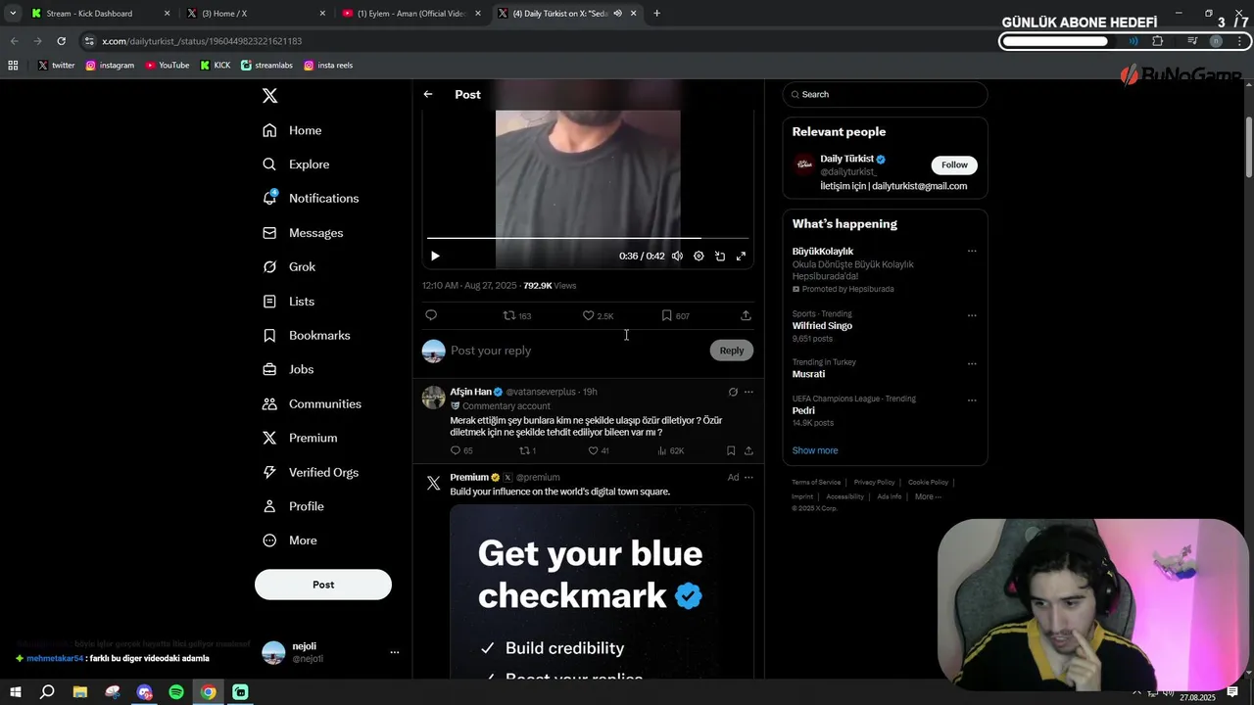This screenshot has width=1254, height=705.
Task: Click the search box on X
Action: (x=885, y=94)
